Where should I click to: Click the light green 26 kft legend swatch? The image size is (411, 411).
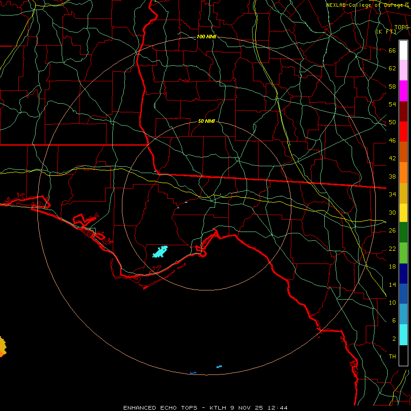click(x=403, y=253)
